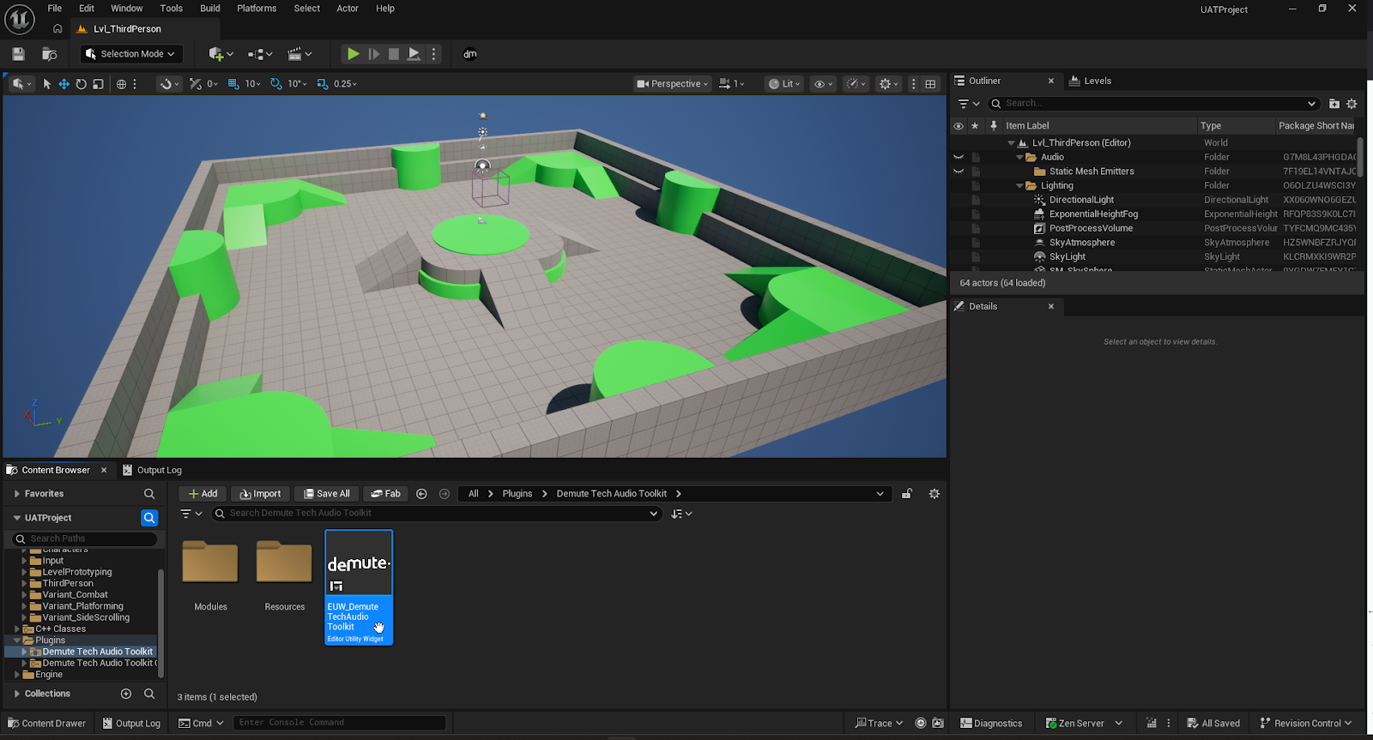The image size is (1373, 740).
Task: Activate the Scale tool
Action: point(98,84)
